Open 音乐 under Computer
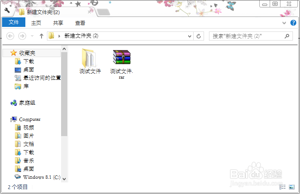Screen dimensions: 300x194 point(29,160)
